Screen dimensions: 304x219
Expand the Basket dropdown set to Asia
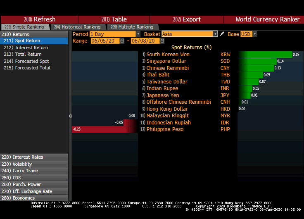(x=190, y=34)
